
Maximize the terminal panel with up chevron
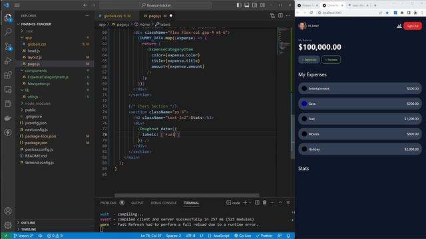(280, 202)
